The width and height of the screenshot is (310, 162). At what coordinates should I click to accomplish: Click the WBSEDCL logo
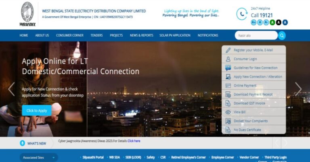click(x=27, y=14)
